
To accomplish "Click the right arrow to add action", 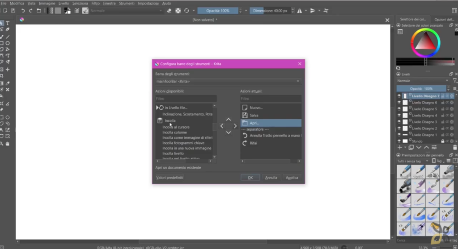I will click(235, 126).
